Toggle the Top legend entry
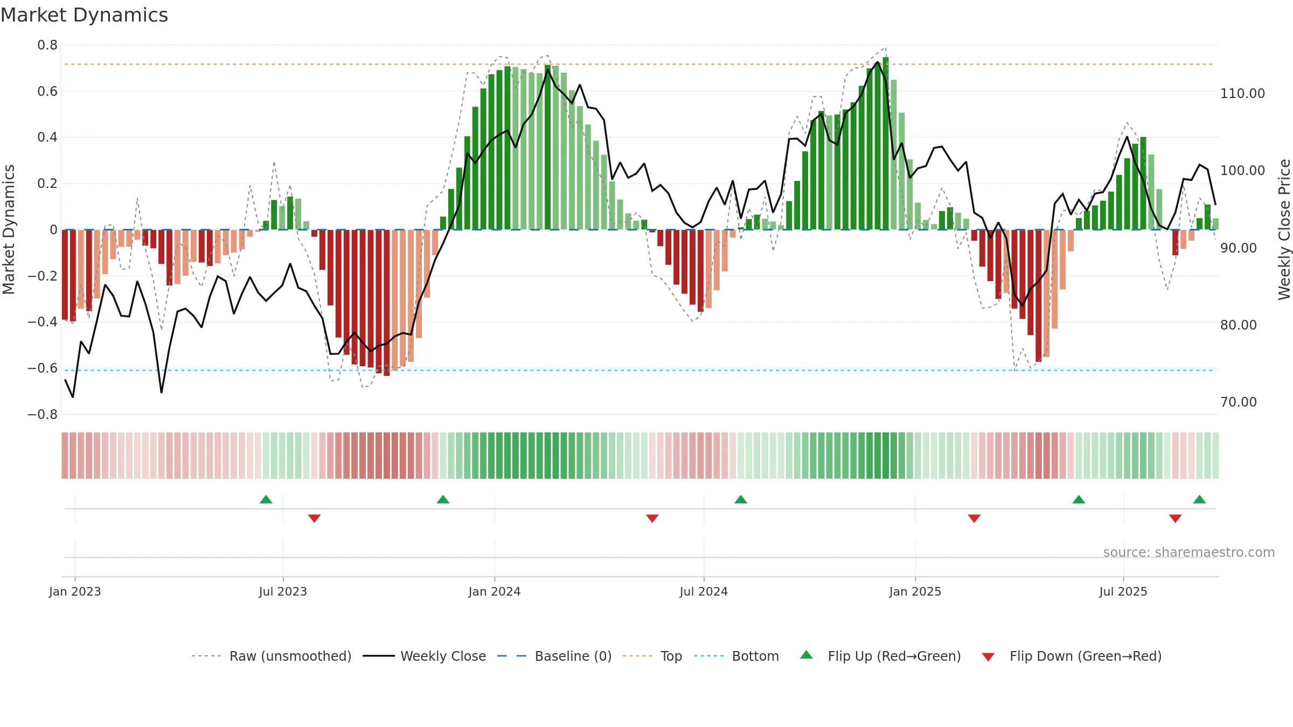The height and width of the screenshot is (727, 1293). pos(652,656)
